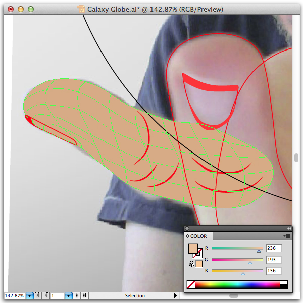The width and height of the screenshot is (303, 303).
Task: Open the Color panel options menu
Action: (x=287, y=236)
